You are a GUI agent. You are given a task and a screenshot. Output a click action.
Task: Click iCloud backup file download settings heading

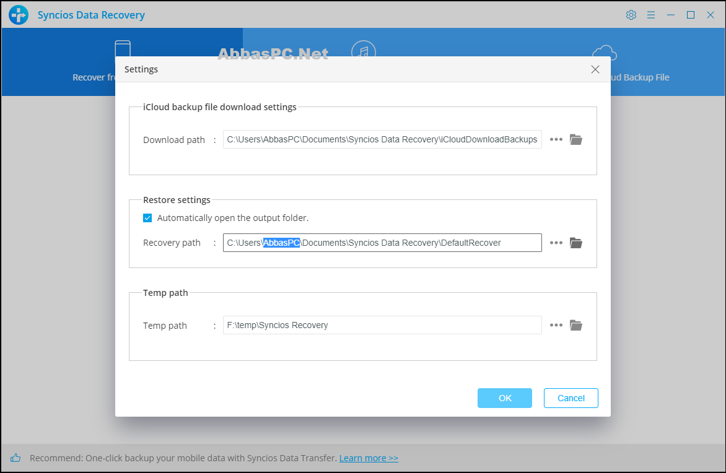[x=219, y=107]
